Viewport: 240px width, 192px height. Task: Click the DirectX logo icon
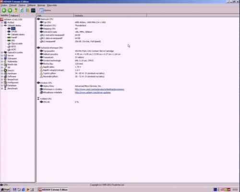tap(5, 71)
